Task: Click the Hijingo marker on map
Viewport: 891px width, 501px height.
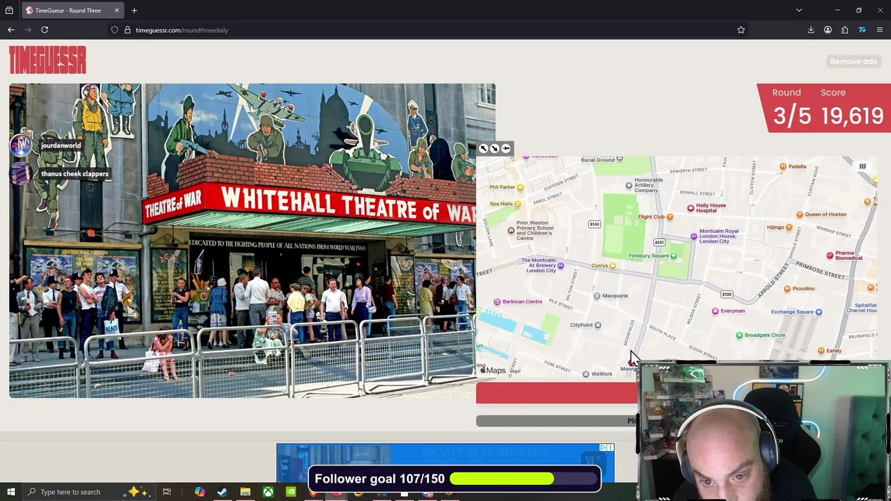Action: 789,228
